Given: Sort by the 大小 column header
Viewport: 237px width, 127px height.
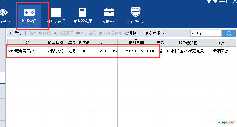Looking at the screenshot, I should (x=104, y=43).
